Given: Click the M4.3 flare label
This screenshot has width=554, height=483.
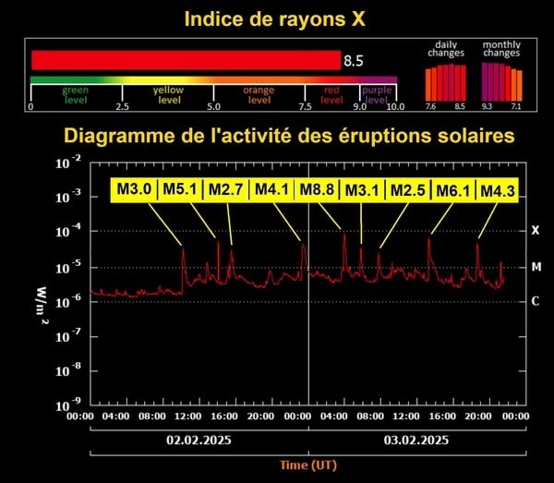Looking at the screenshot, I should pos(498,190).
